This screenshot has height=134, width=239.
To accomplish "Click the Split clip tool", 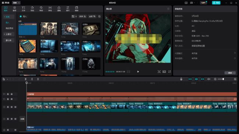I will 26,79.
